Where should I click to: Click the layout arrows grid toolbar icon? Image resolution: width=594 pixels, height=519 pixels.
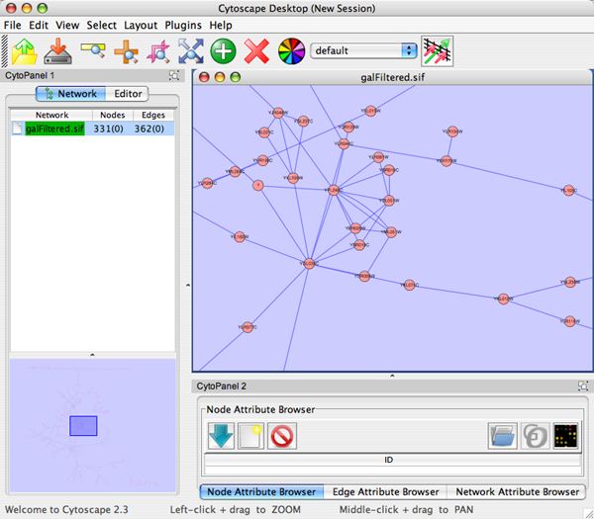[438, 51]
